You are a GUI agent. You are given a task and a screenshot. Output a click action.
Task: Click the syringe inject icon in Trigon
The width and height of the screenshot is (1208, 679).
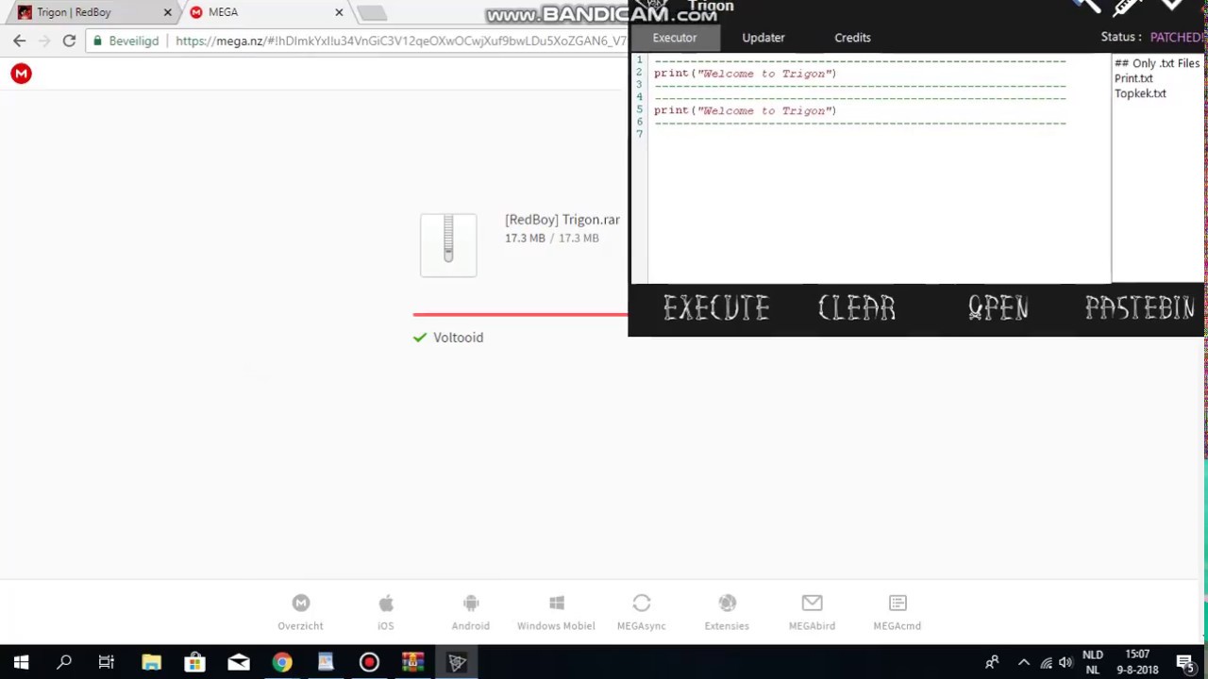pyautogui.click(x=1127, y=7)
